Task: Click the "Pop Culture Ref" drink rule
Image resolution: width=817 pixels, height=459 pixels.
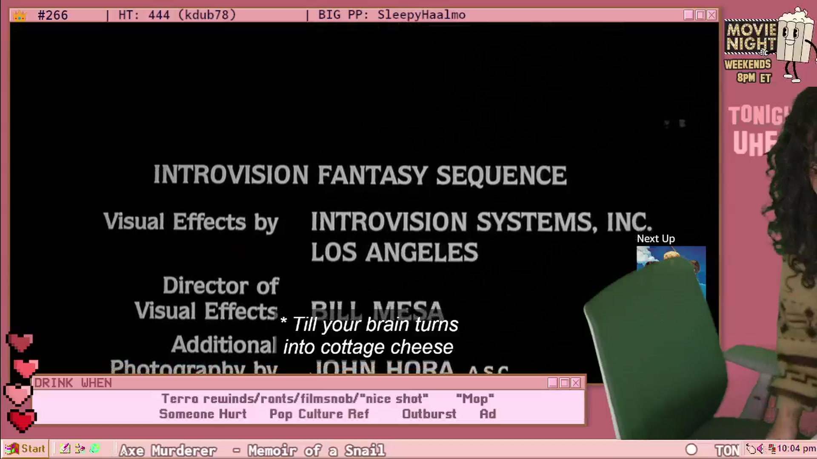Action: (x=319, y=414)
